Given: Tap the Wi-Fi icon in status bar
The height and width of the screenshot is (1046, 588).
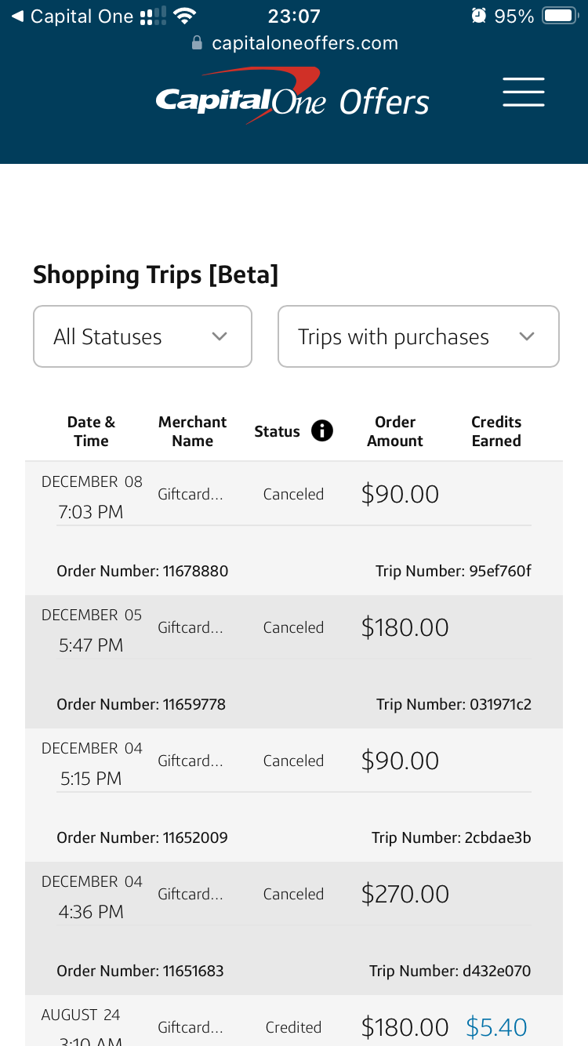Looking at the screenshot, I should 185,16.
